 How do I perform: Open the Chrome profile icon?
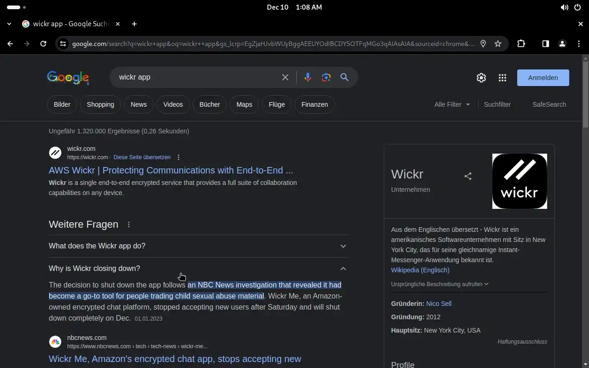(x=562, y=44)
